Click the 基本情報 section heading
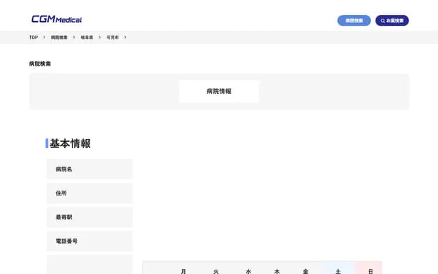Viewport: 438px width, 274px height. tap(70, 143)
